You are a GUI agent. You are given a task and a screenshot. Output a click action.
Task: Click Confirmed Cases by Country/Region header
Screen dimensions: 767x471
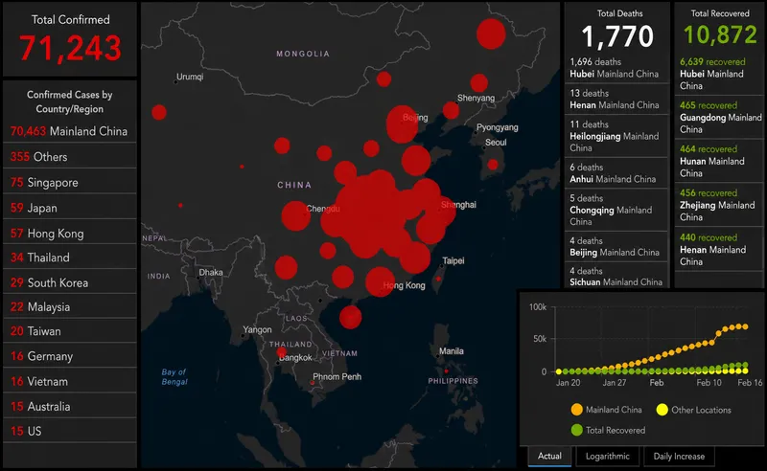coord(69,101)
